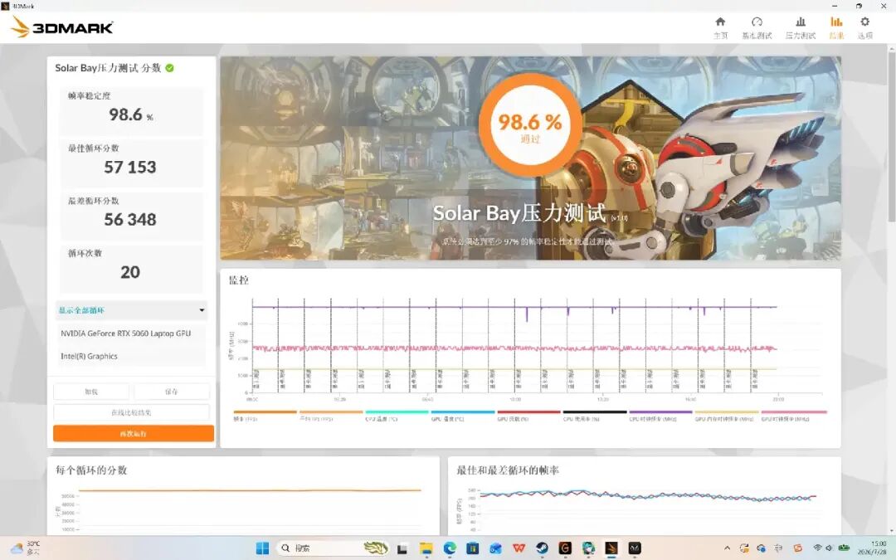Select NVIDIA GeForce RTX 5060 Laptop GPU entry
The image size is (896, 560).
[131, 334]
